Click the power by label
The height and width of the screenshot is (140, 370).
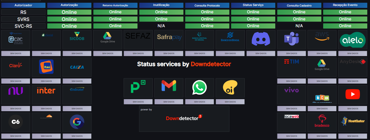tap(146, 110)
